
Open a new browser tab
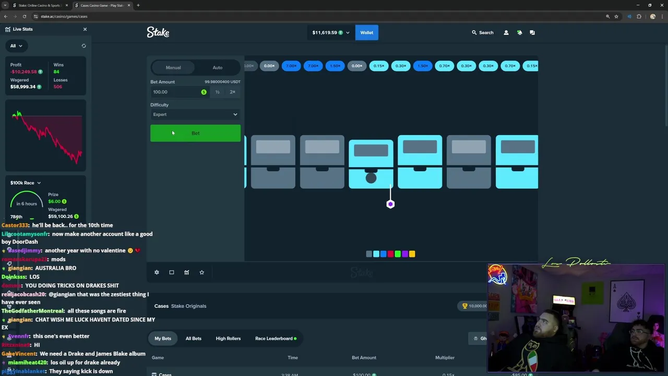138,5
